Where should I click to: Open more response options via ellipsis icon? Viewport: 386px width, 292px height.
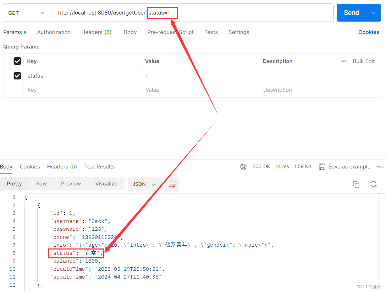(x=380, y=166)
